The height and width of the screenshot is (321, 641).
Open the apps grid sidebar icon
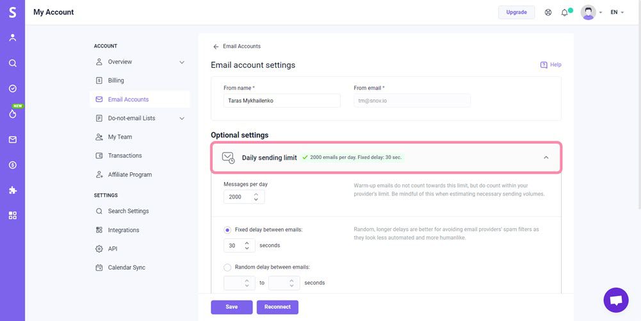coord(13,215)
